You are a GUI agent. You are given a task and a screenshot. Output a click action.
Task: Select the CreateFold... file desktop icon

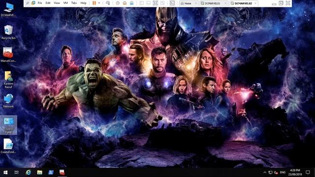(8, 146)
